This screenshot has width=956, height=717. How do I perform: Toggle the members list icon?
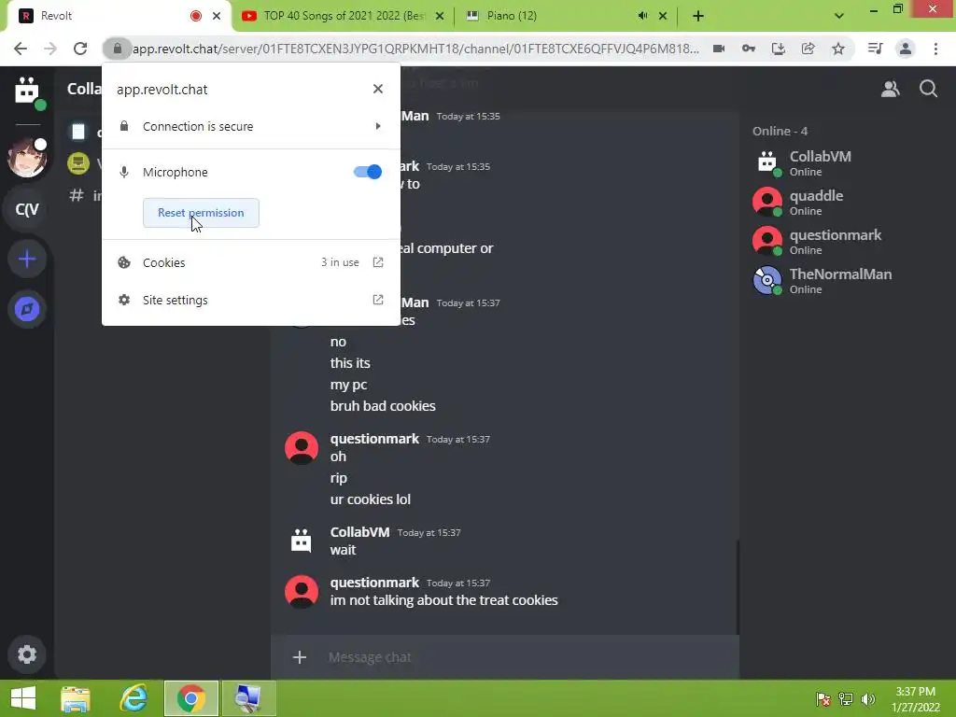[891, 89]
